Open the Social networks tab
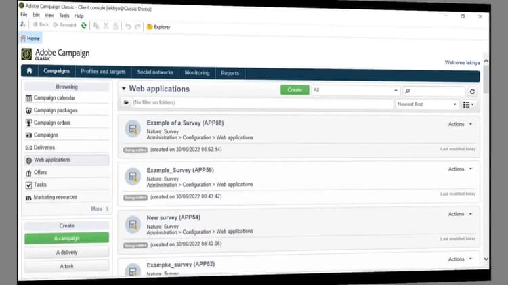 click(x=155, y=72)
